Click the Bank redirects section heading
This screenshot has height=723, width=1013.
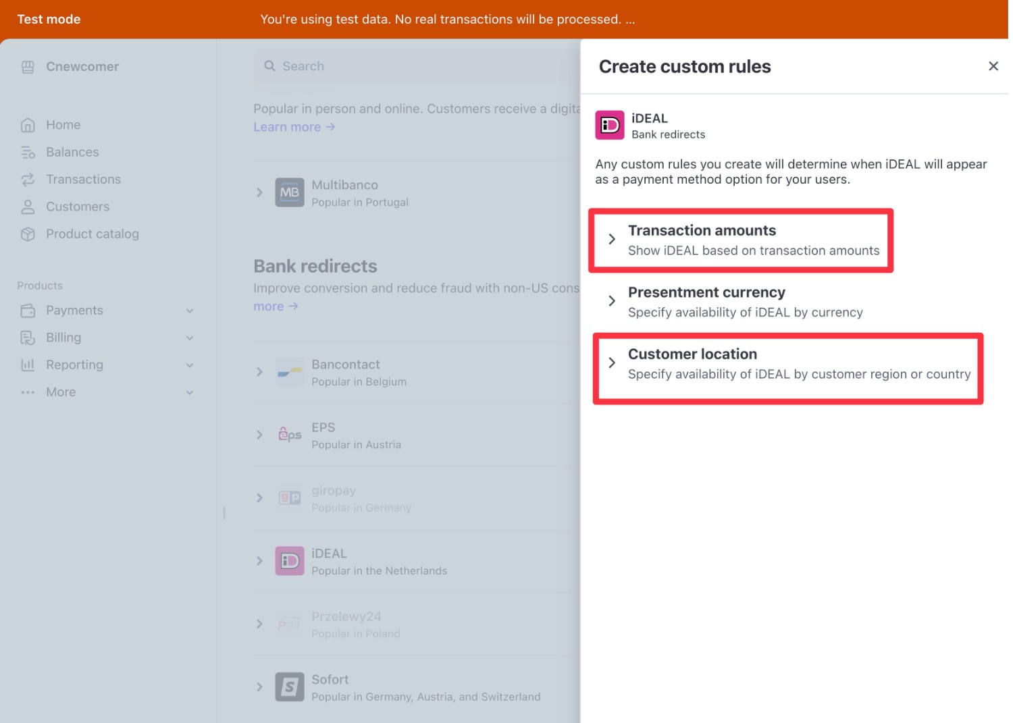pos(315,267)
